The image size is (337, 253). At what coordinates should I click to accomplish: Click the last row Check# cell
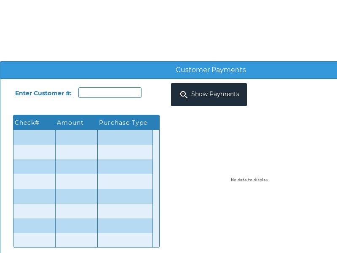[34, 240]
